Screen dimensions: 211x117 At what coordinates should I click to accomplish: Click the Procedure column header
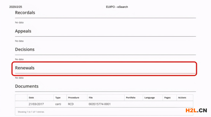click(74, 98)
